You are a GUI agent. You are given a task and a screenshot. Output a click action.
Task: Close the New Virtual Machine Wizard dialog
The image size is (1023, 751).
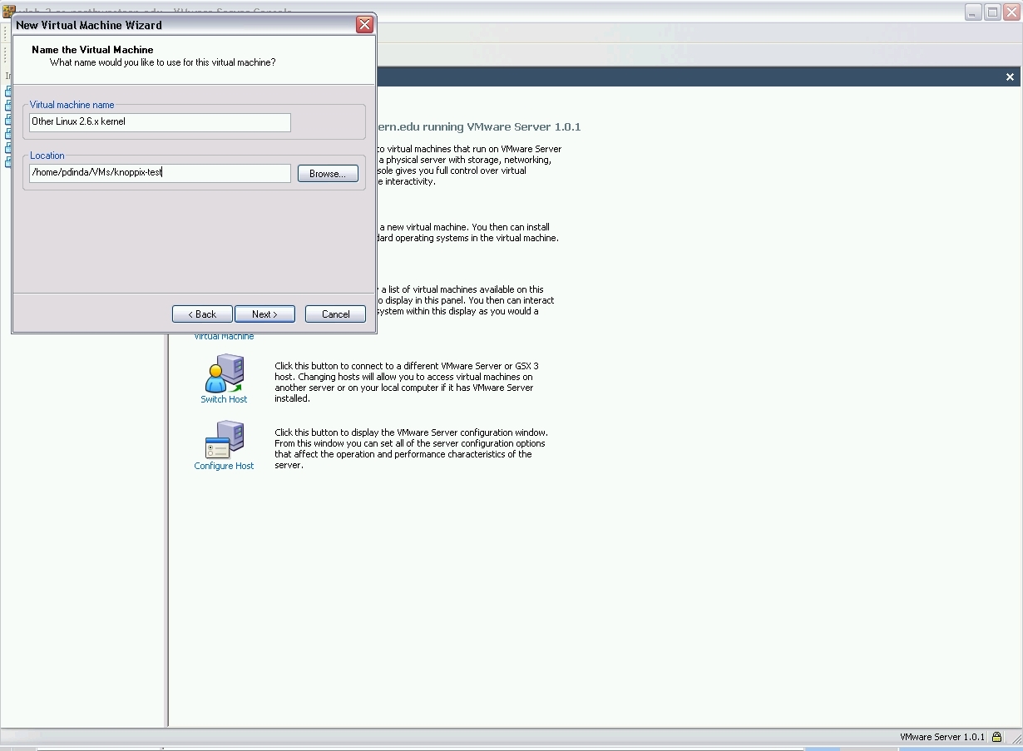(x=364, y=25)
